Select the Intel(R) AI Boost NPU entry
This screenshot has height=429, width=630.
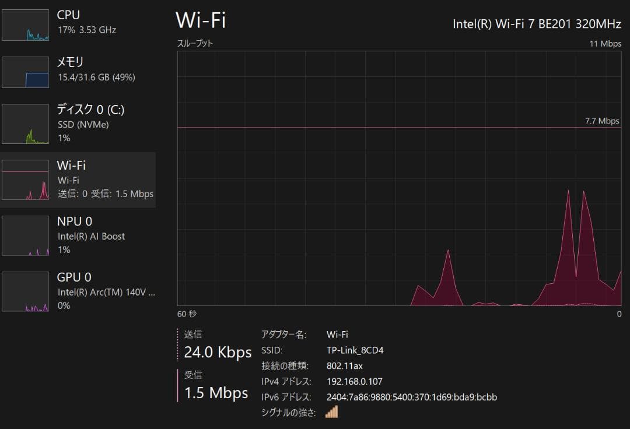[x=91, y=236]
